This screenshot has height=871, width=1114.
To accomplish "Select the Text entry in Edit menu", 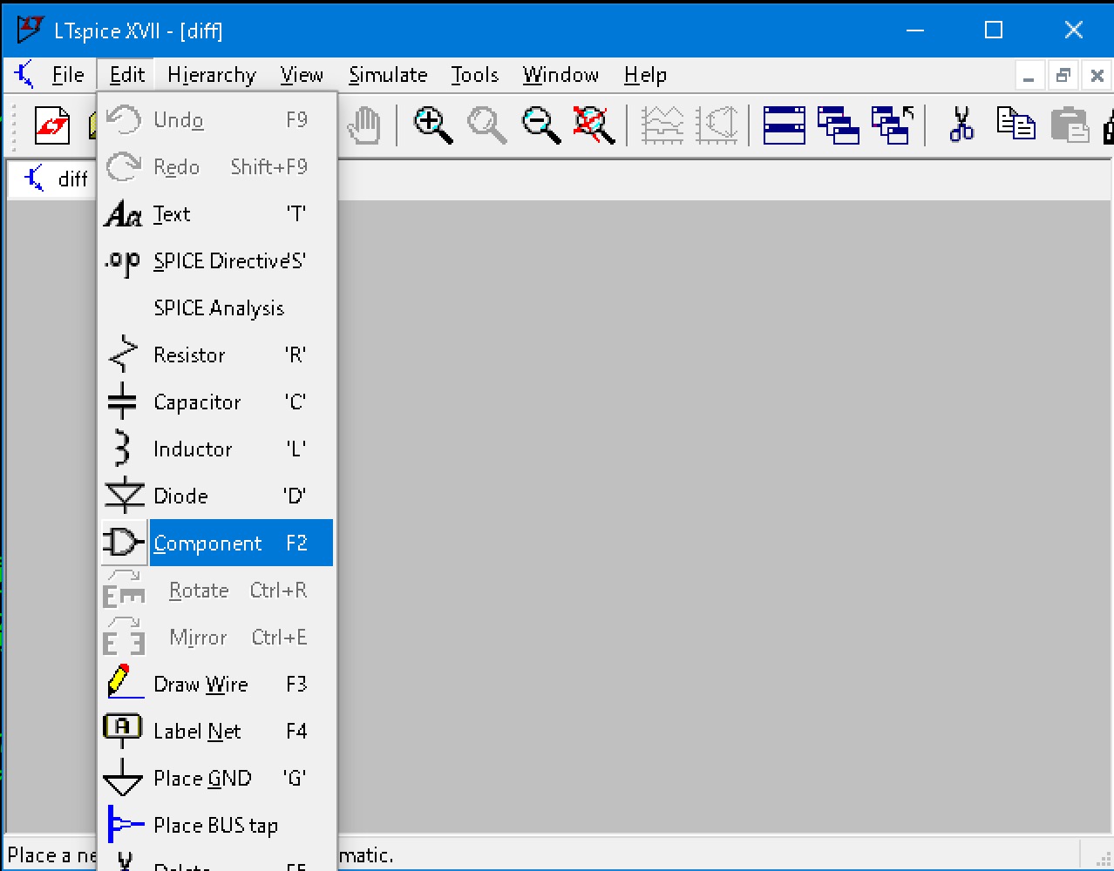I will pyautogui.click(x=217, y=213).
